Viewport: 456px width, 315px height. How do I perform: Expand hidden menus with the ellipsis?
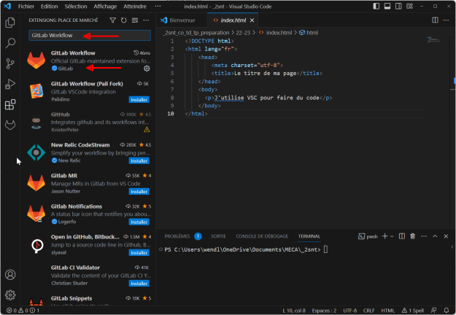(158, 6)
